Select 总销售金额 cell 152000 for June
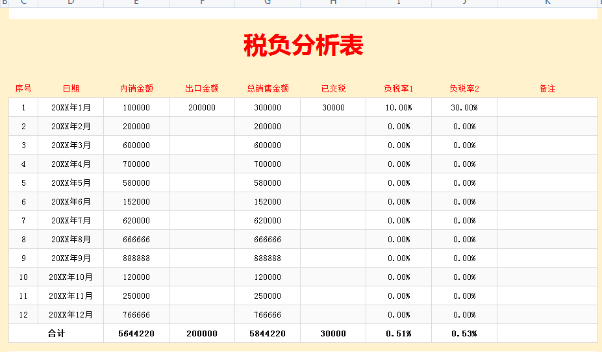Screen dimensions: 602x352 [268, 201]
